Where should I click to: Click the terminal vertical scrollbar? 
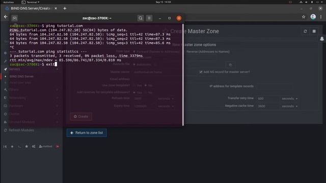(x=183, y=75)
